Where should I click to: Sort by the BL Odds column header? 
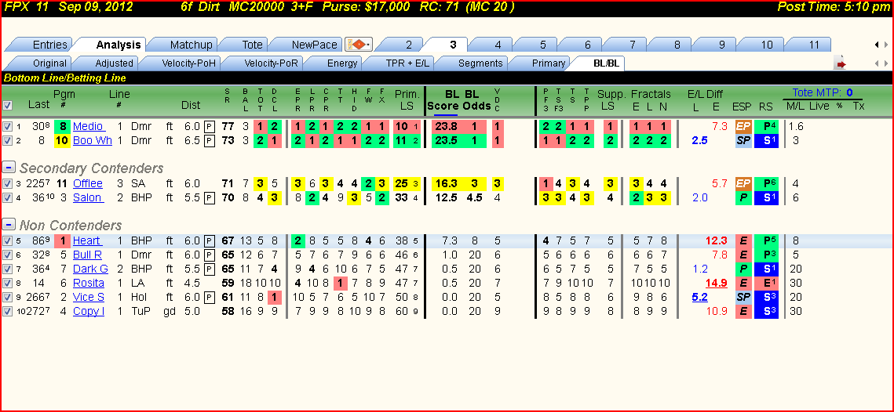tap(476, 100)
